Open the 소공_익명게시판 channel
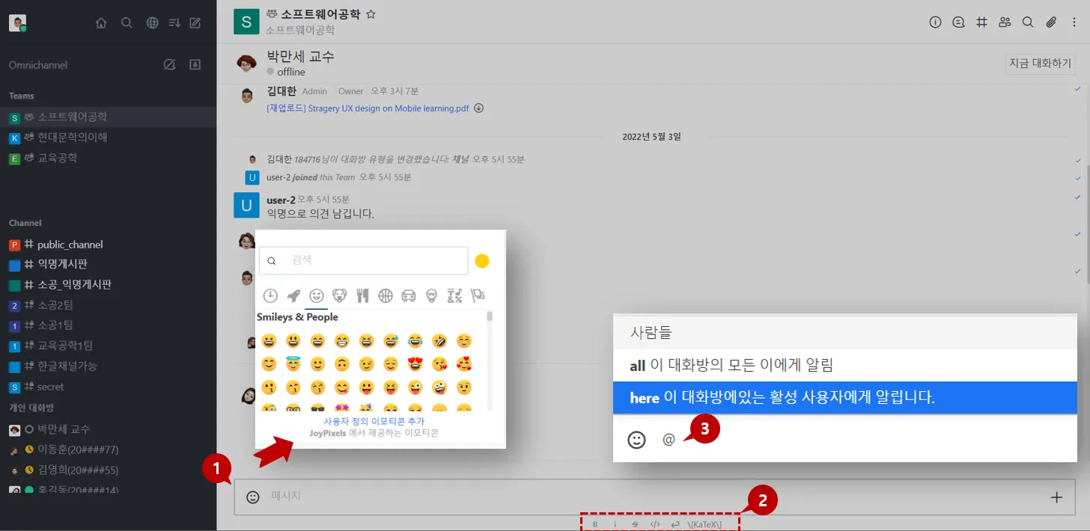Image resolution: width=1090 pixels, height=531 pixels. coord(108,285)
